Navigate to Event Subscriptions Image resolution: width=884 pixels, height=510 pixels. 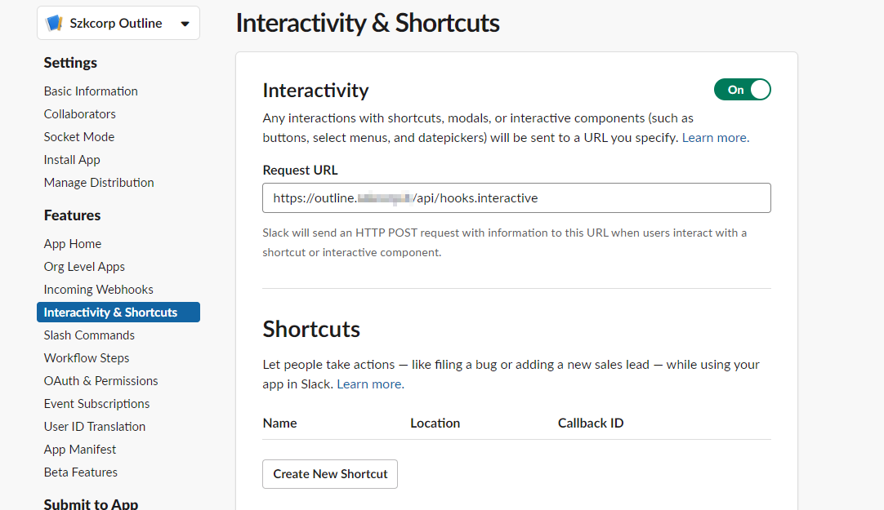[x=96, y=404]
